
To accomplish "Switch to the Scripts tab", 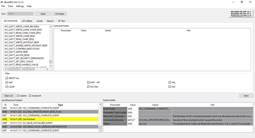I will pos(40,21).
